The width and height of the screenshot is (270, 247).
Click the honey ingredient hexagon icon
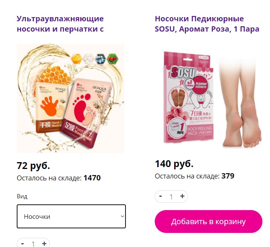click(x=76, y=59)
